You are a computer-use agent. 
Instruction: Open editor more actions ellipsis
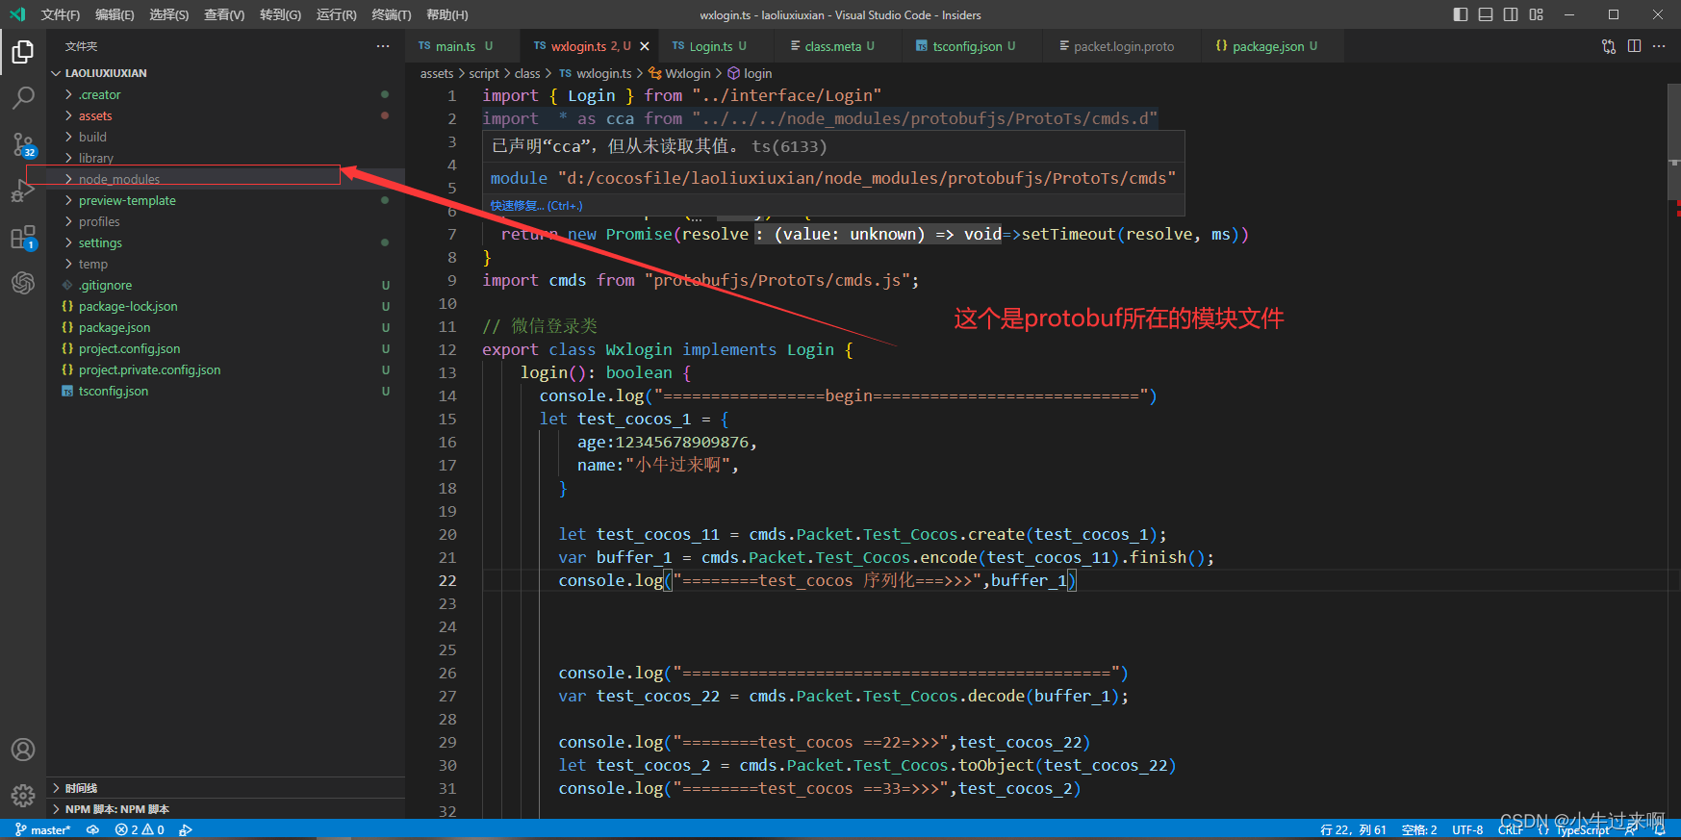pos(1659,46)
